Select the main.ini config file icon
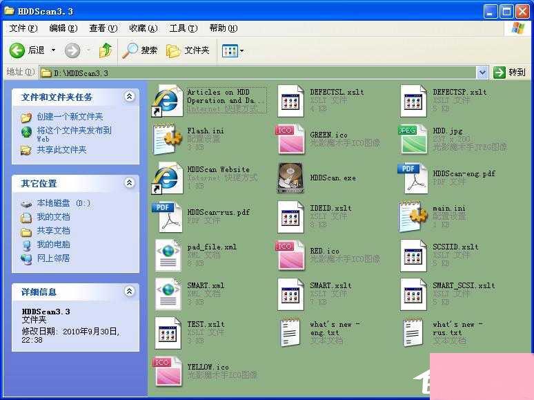Screen dimensions: 534x400 point(413,217)
